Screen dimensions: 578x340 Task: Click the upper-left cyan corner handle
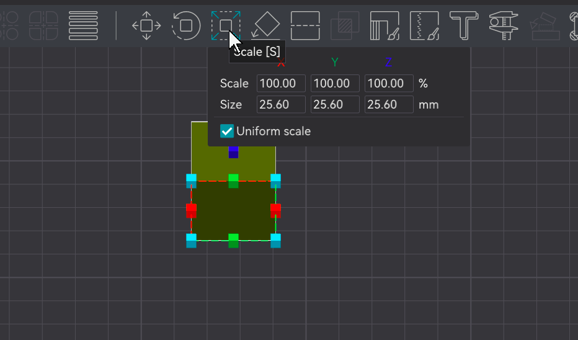coord(191,181)
